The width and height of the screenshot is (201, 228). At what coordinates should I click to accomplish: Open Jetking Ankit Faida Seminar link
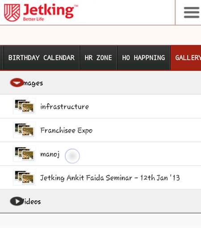tap(110, 178)
